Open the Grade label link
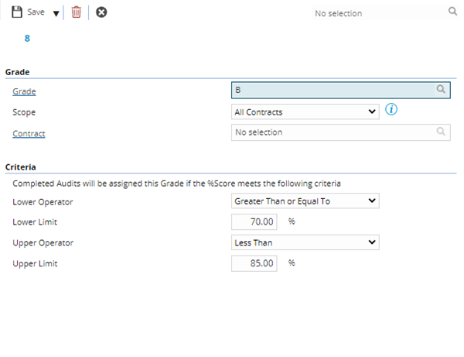 click(24, 91)
